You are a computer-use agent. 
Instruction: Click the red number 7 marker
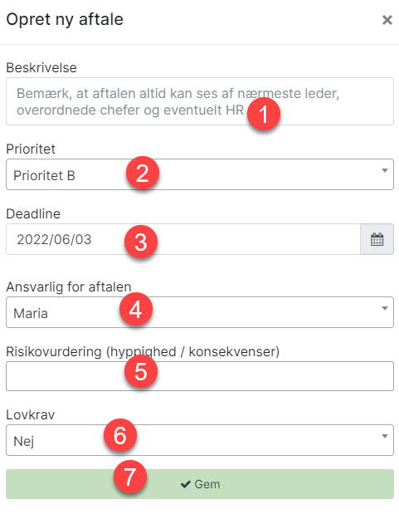coord(130,477)
